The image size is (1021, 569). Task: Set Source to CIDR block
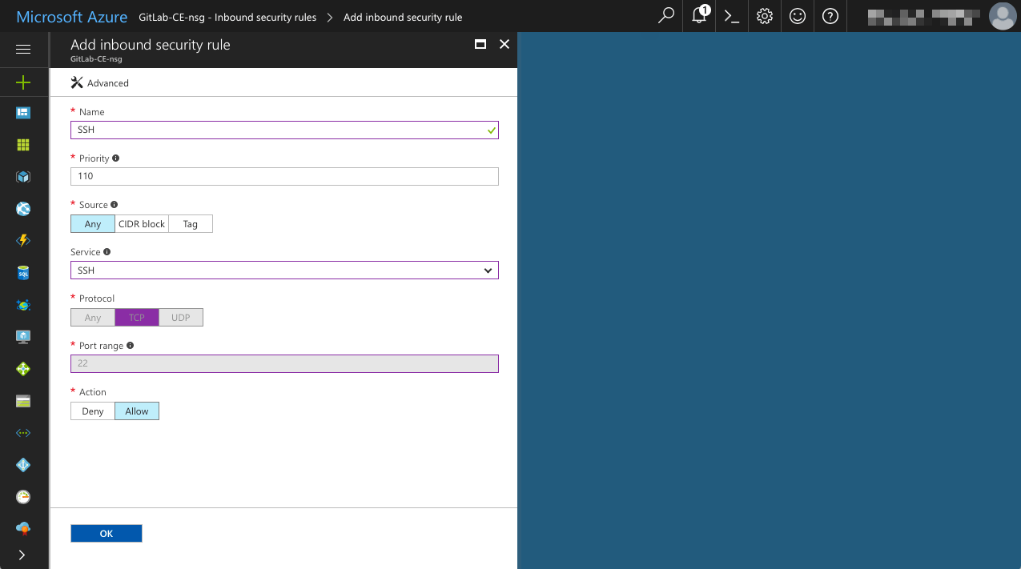coord(141,223)
